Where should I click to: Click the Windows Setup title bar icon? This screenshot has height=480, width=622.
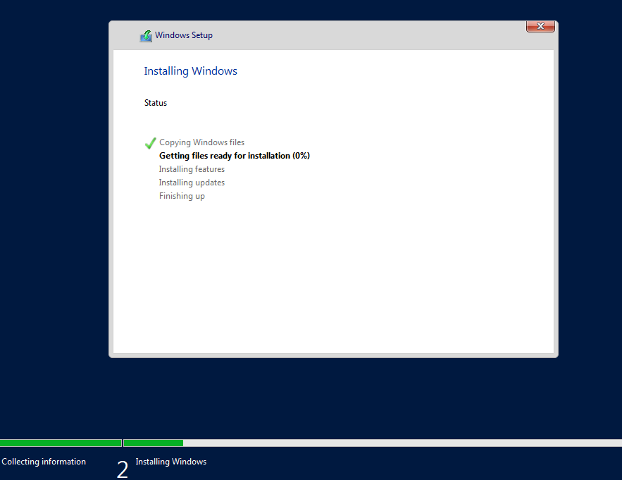146,36
